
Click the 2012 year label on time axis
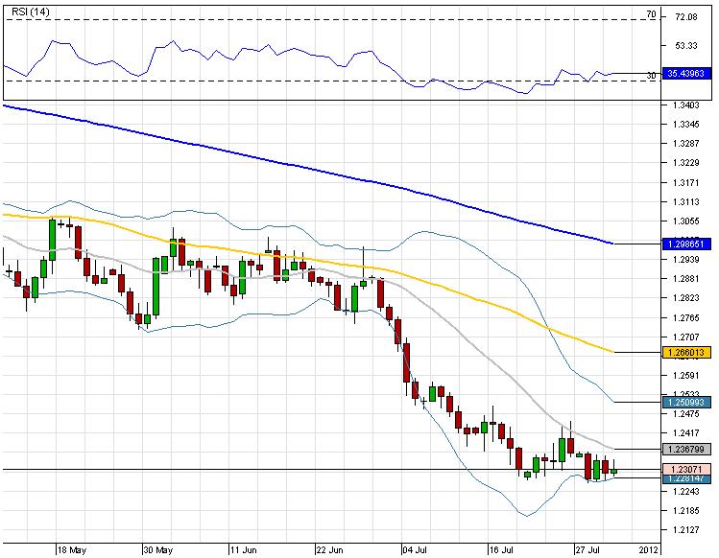(650, 551)
